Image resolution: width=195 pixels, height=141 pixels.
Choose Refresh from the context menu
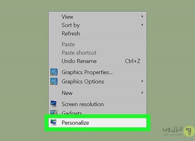(x=71, y=33)
